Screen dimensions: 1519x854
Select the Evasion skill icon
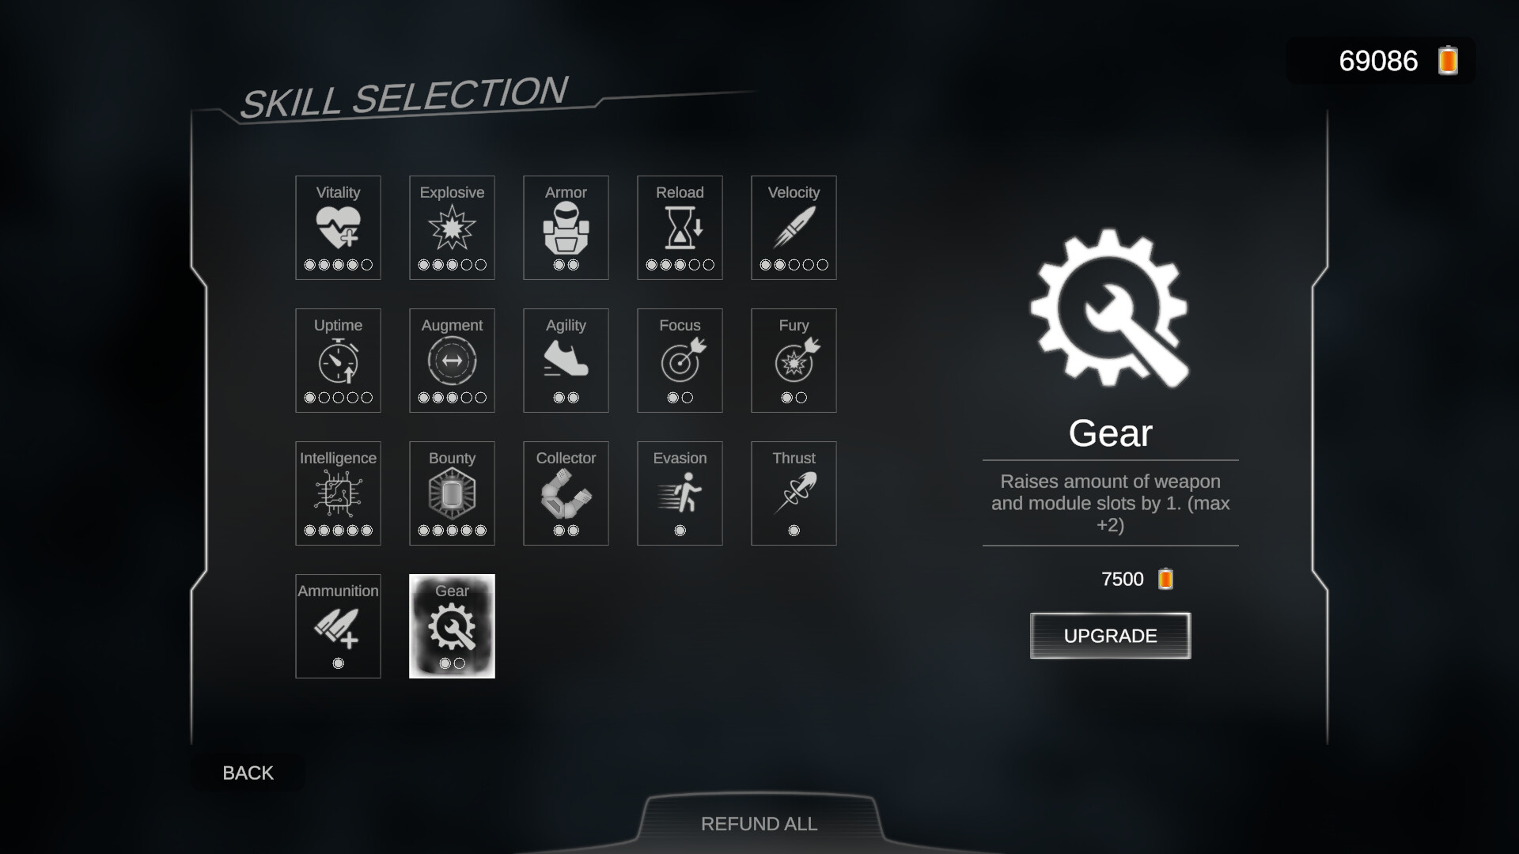tap(679, 491)
